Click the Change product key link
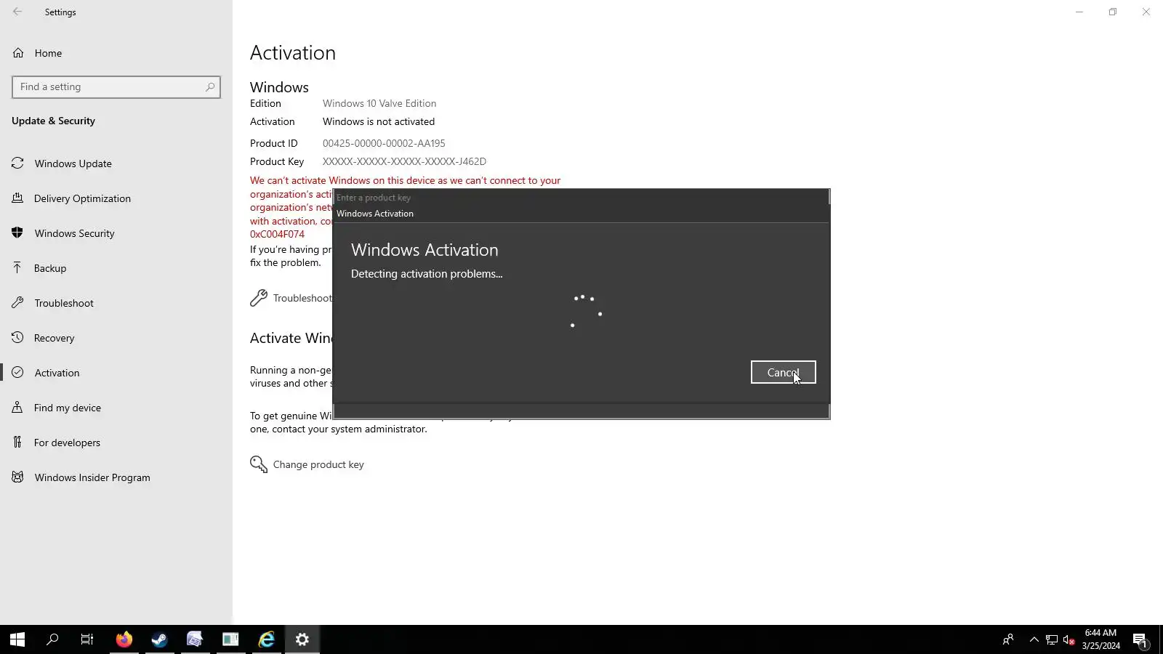The width and height of the screenshot is (1163, 654). [318, 465]
